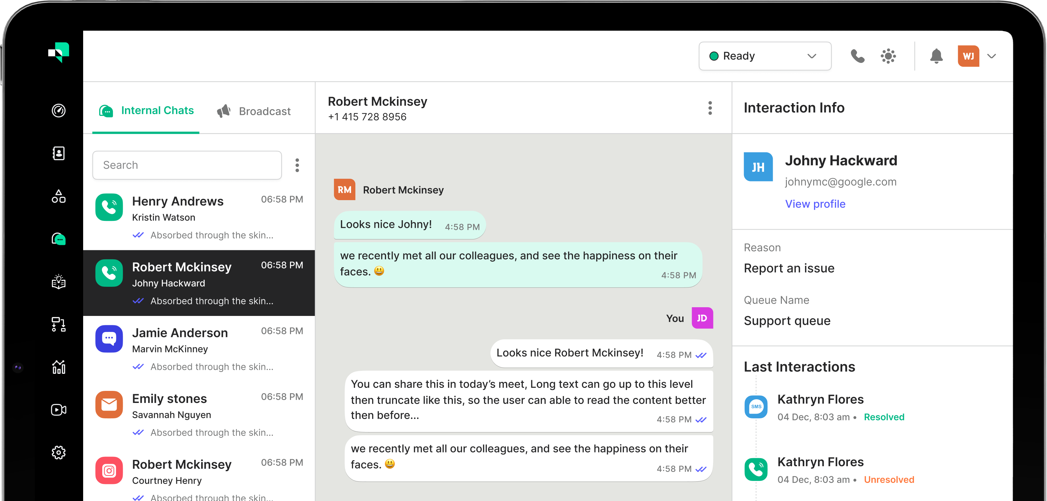Screen dimensions: 1047x501
Task: Click SMS icon for Kathryn Flores Resolved interaction
Action: click(x=756, y=407)
